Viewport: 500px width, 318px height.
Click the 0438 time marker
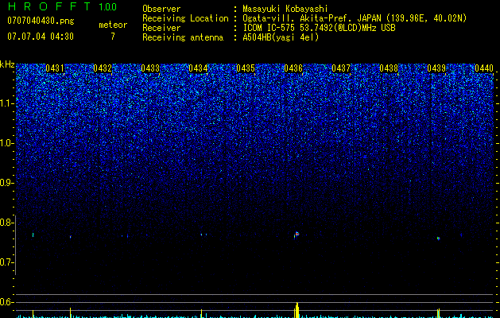tap(389, 68)
